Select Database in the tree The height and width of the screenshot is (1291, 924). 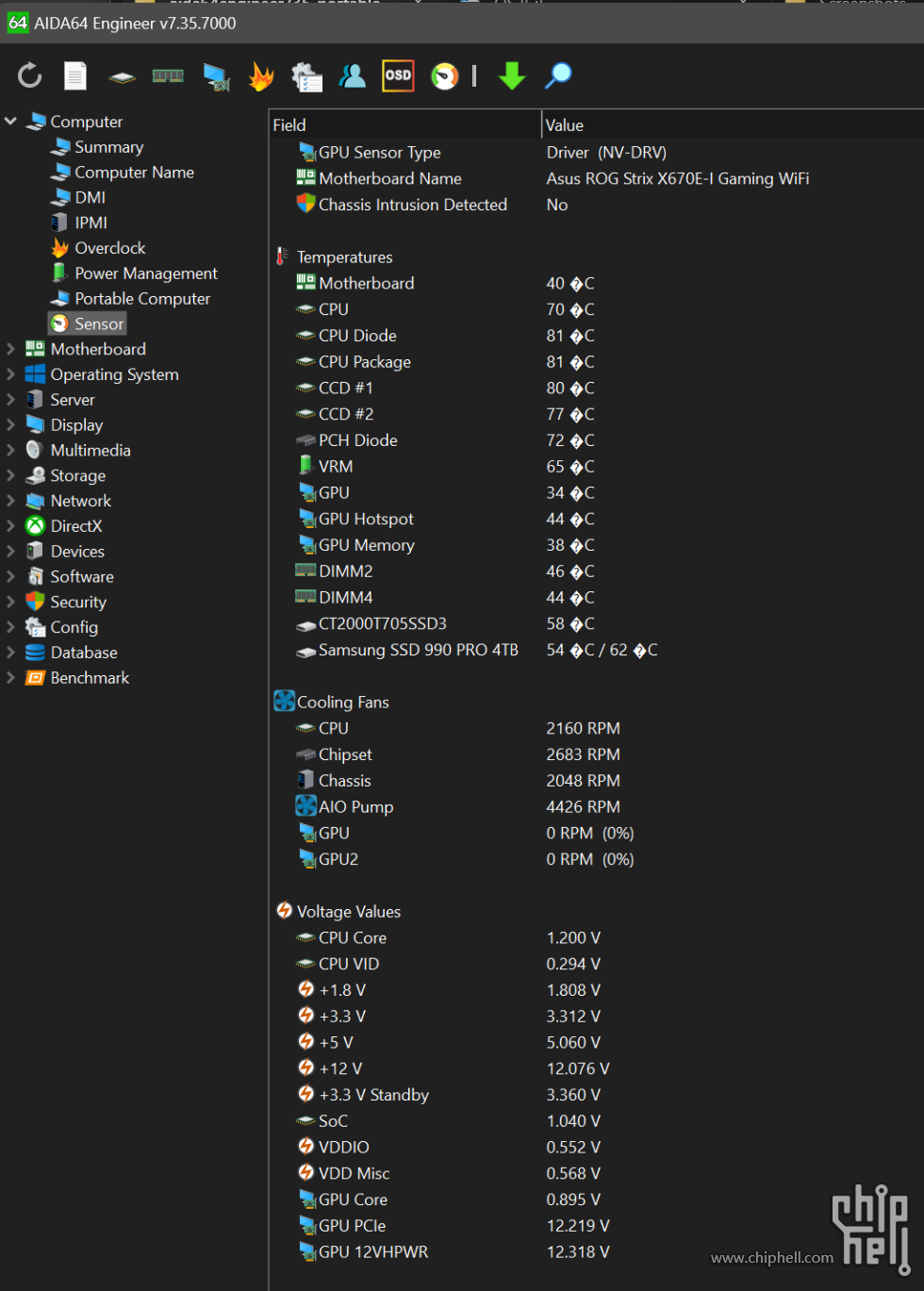point(72,653)
